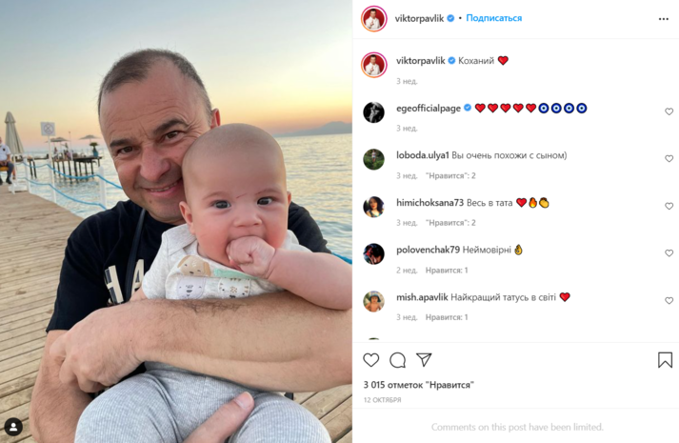
Task: Like mish.apavlik's comment heart
Action: tap(669, 300)
